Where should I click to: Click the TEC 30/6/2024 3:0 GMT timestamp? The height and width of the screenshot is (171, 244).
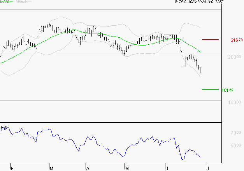point(199,2)
